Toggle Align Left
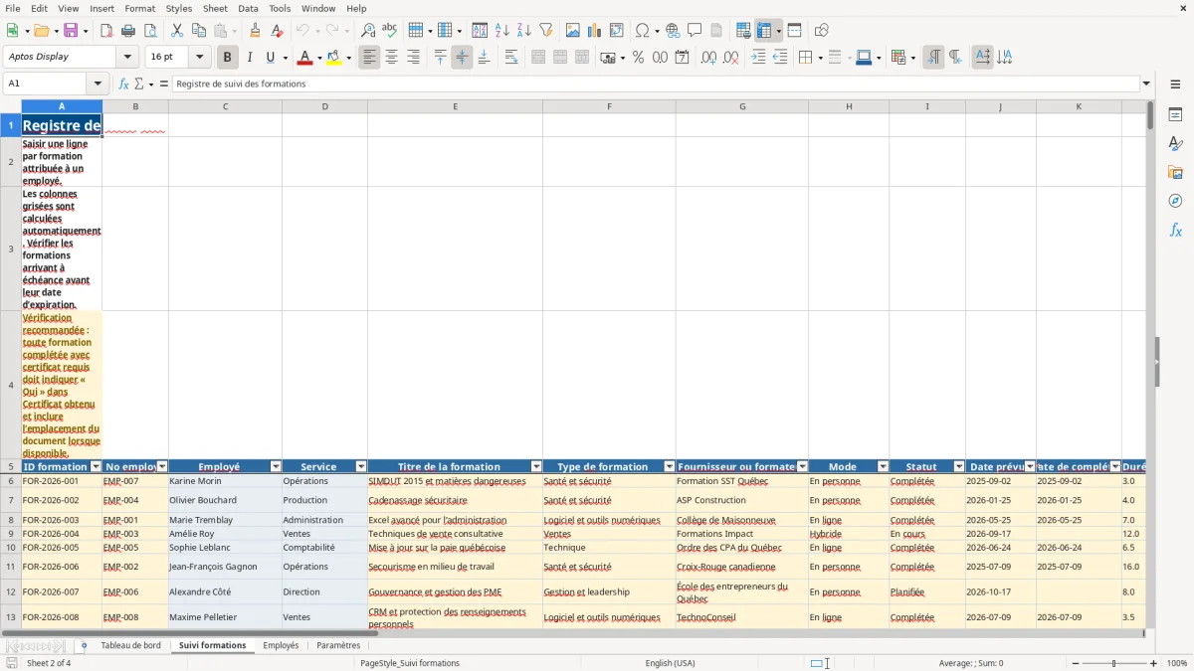 coord(369,58)
